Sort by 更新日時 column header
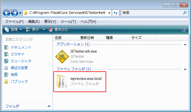 coord(91,38)
